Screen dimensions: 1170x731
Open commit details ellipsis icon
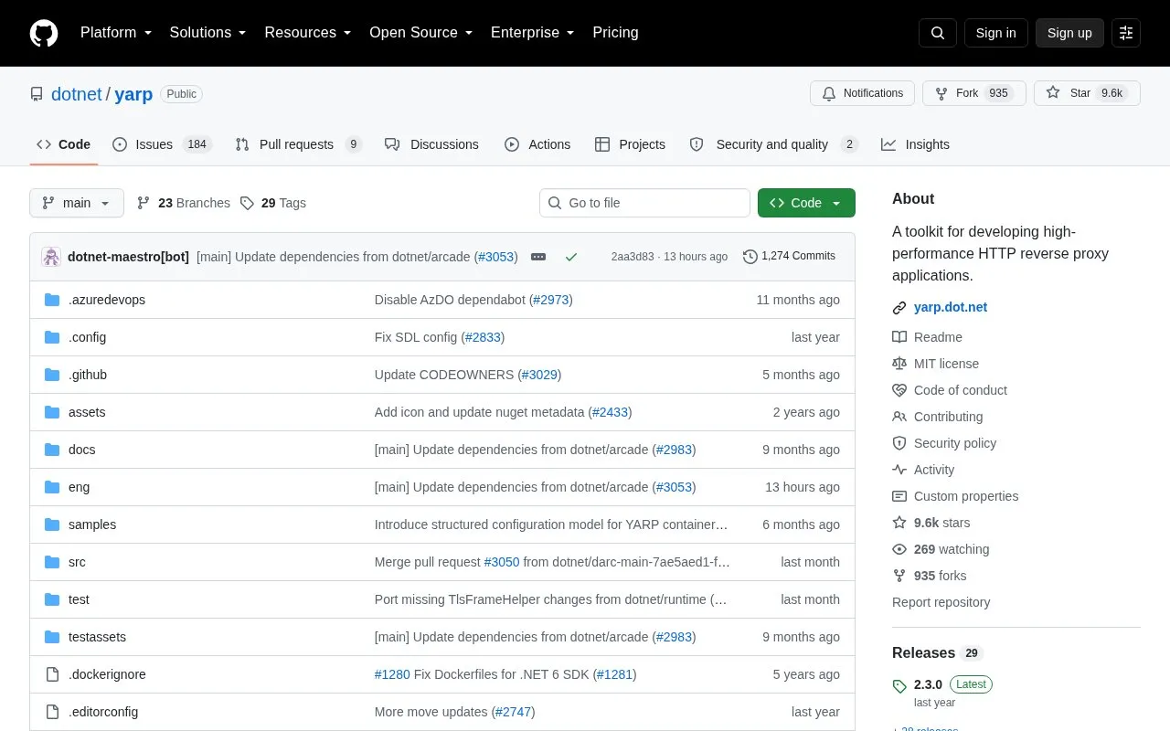[538, 257]
